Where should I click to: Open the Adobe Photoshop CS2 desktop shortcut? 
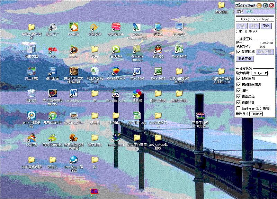pyautogui.click(x=137, y=28)
